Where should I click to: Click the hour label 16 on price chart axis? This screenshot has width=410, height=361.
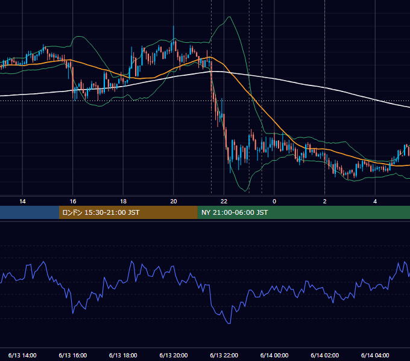73,202
